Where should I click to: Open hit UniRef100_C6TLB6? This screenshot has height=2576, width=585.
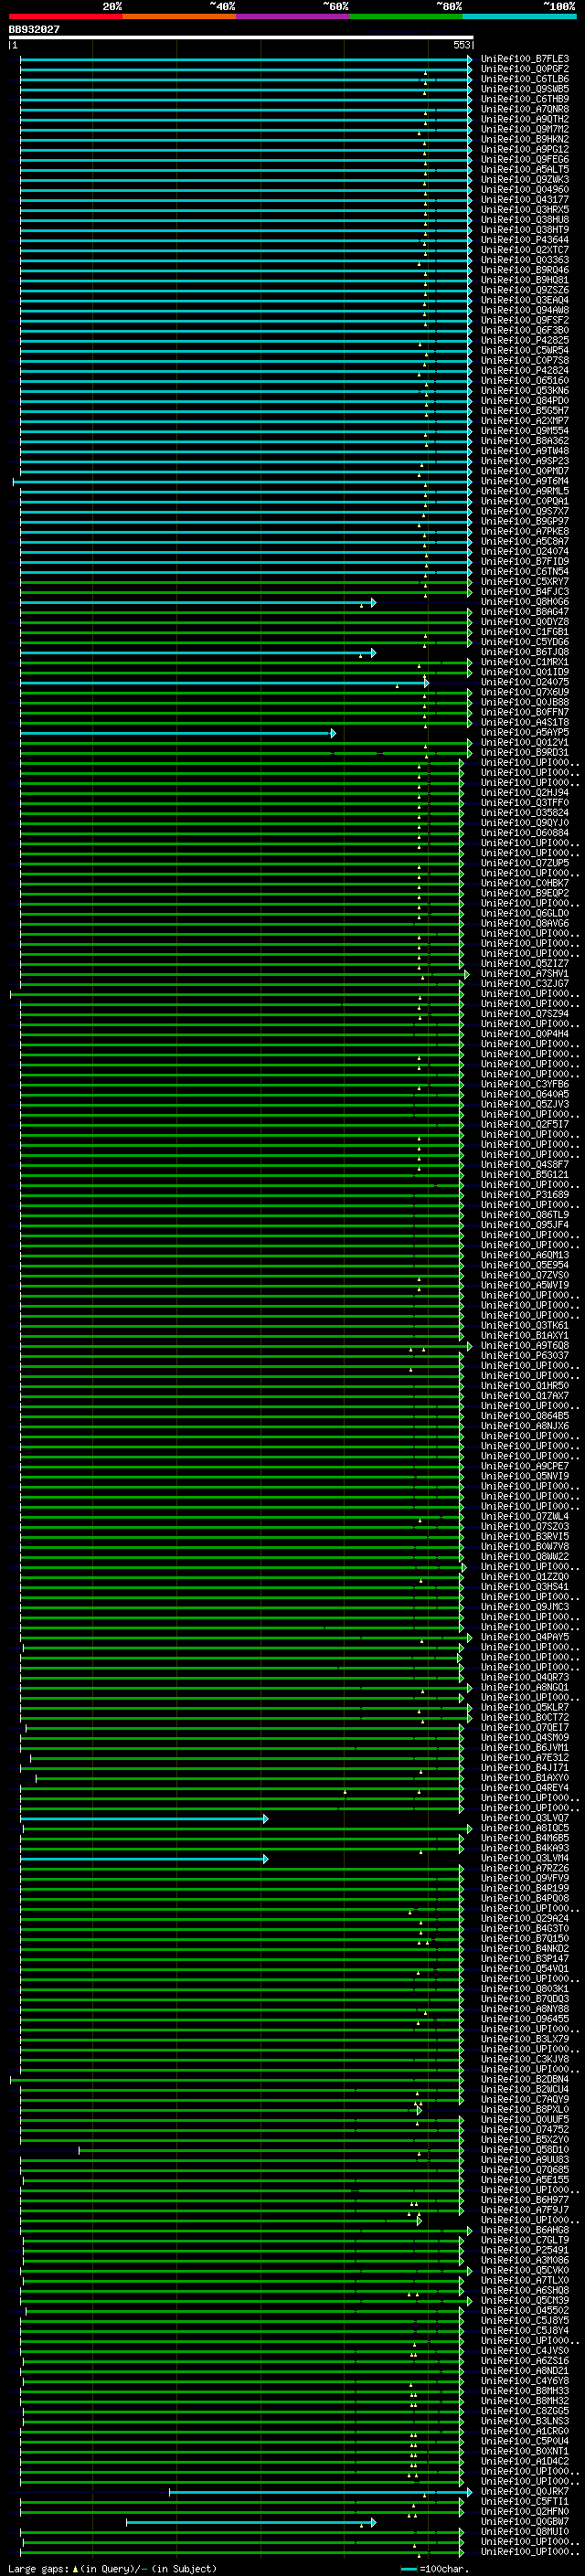(x=525, y=79)
